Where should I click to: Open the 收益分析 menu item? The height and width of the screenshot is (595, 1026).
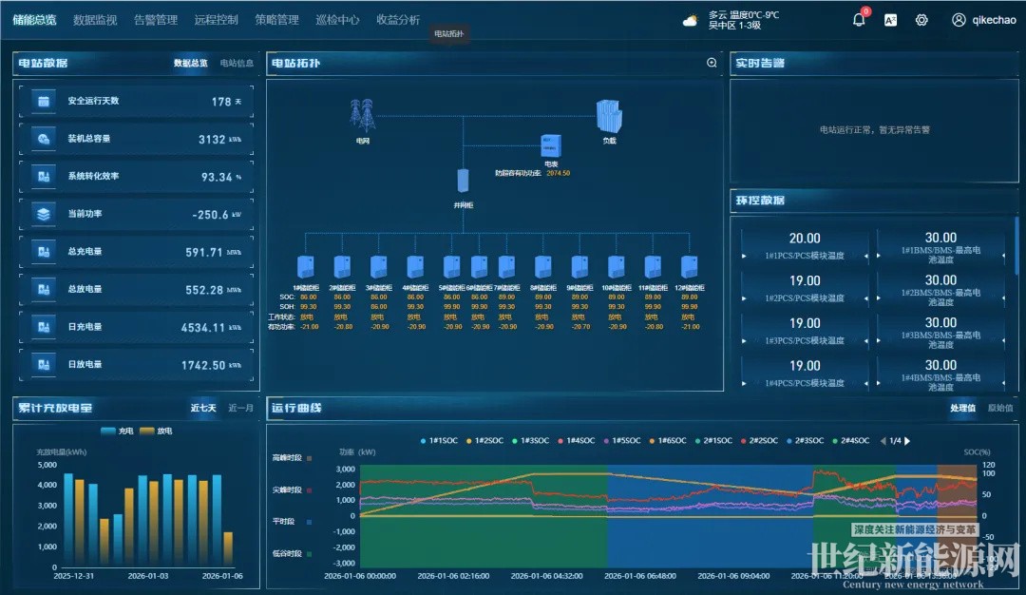pyautogui.click(x=397, y=20)
